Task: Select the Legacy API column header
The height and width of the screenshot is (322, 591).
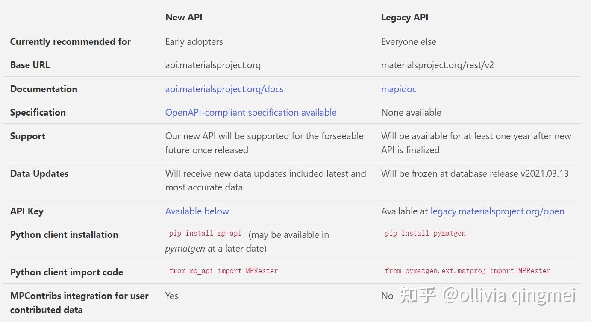Action: coord(404,17)
